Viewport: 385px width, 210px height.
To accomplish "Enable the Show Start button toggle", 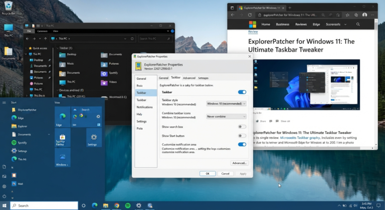I will click(242, 136).
